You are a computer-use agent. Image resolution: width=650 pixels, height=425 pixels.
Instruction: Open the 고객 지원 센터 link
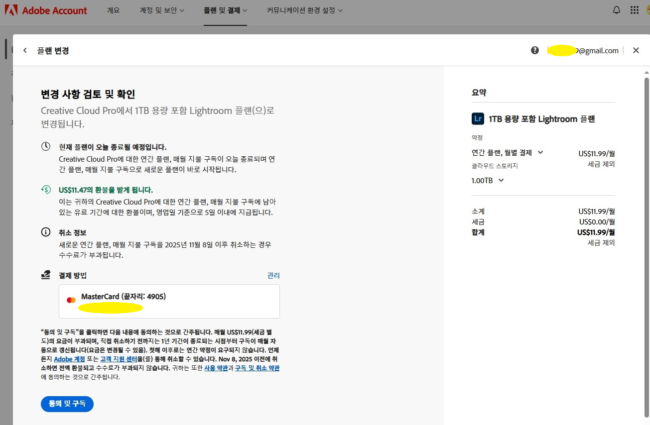coord(119,359)
